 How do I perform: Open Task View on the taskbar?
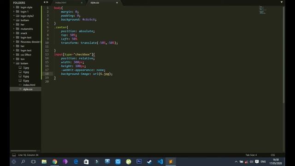[33, 162]
